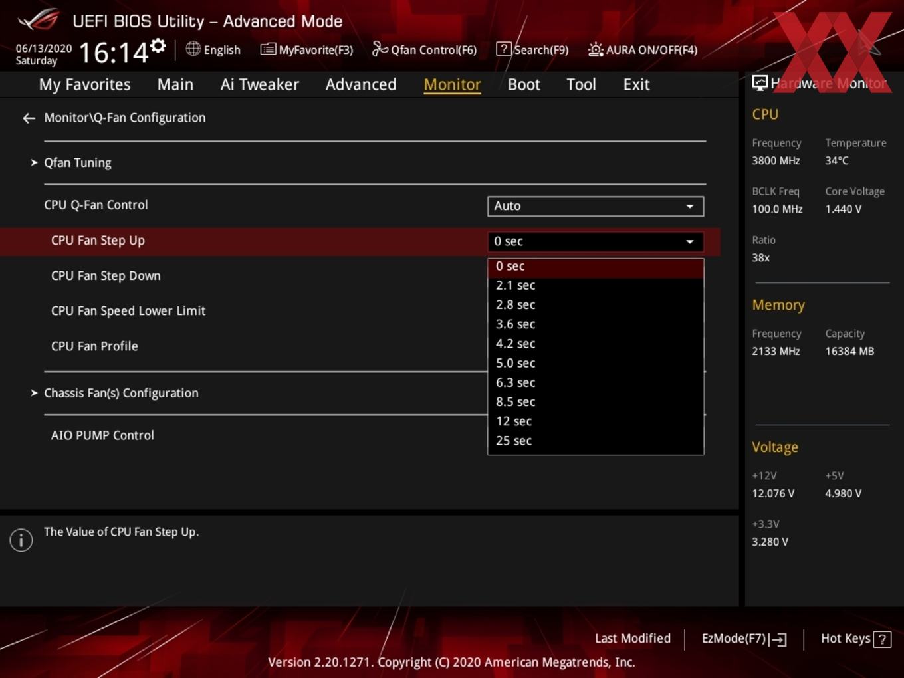Choose 2.1 sec option
Image resolution: width=904 pixels, height=678 pixels.
pos(596,286)
